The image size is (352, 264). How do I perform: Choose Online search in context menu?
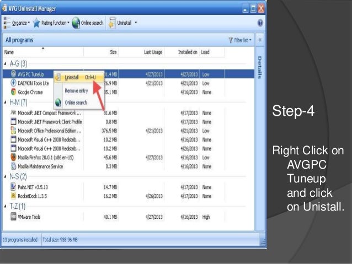(76, 103)
